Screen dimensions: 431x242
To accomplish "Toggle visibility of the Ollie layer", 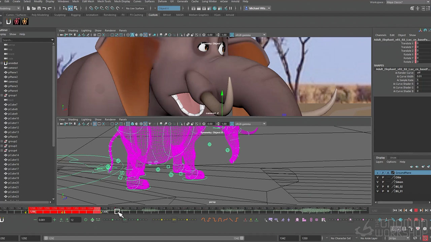I will tap(377, 177).
